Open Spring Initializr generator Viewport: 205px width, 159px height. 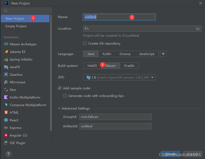(x=25, y=59)
